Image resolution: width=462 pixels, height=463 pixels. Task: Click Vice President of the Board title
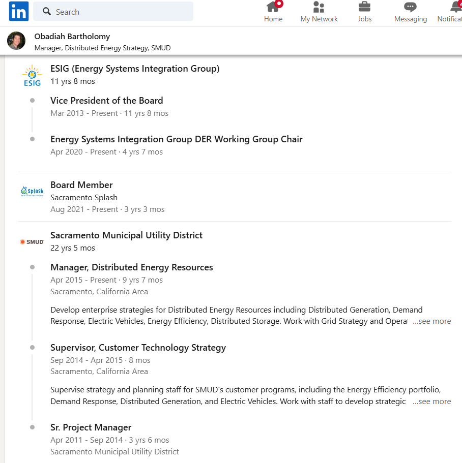pos(107,101)
